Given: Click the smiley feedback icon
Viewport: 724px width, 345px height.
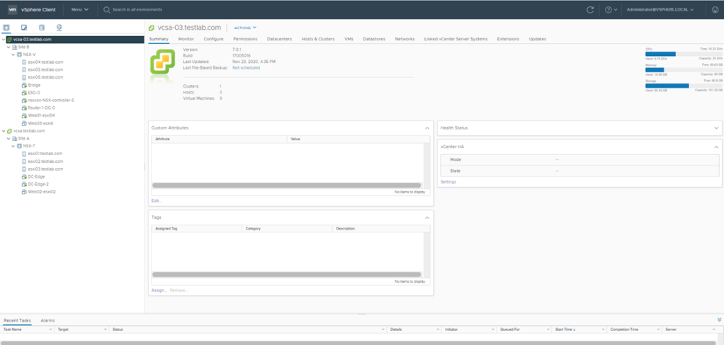Looking at the screenshot, I should pyautogui.click(x=714, y=10).
